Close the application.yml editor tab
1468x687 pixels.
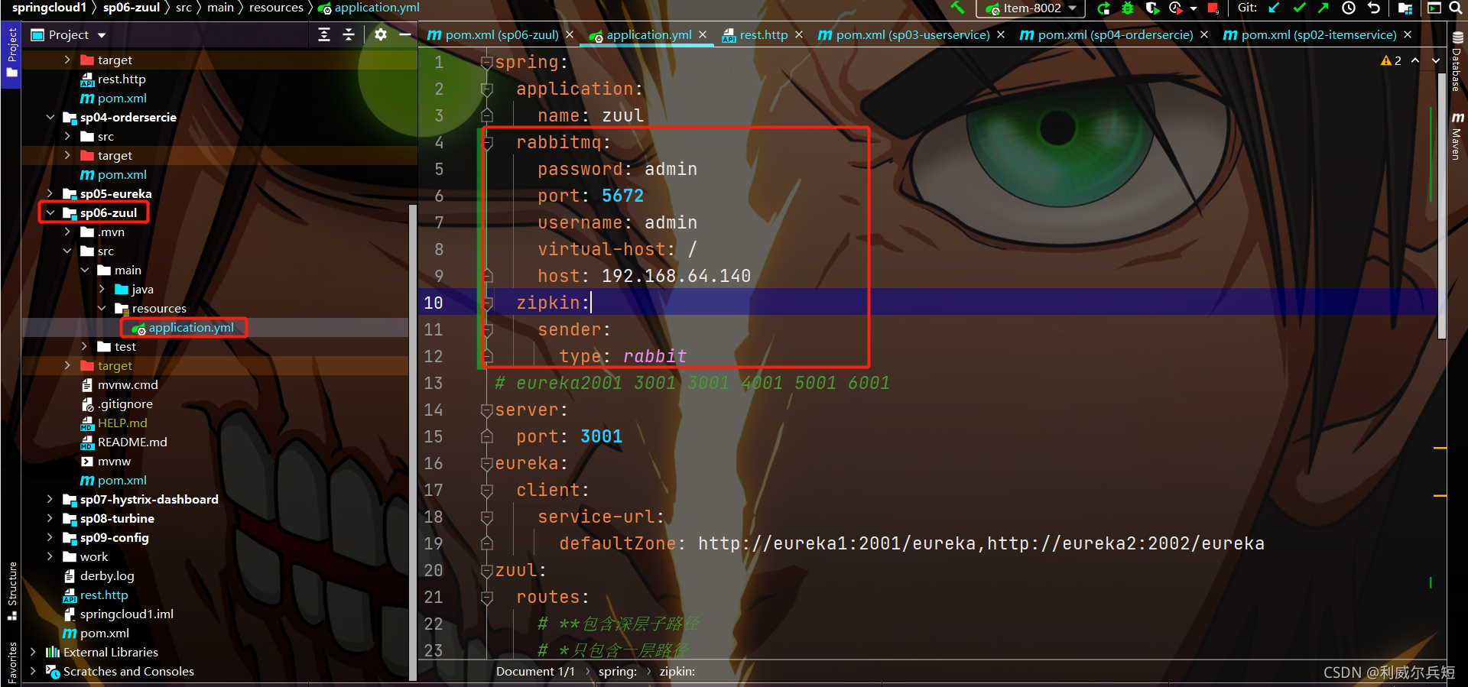[703, 34]
